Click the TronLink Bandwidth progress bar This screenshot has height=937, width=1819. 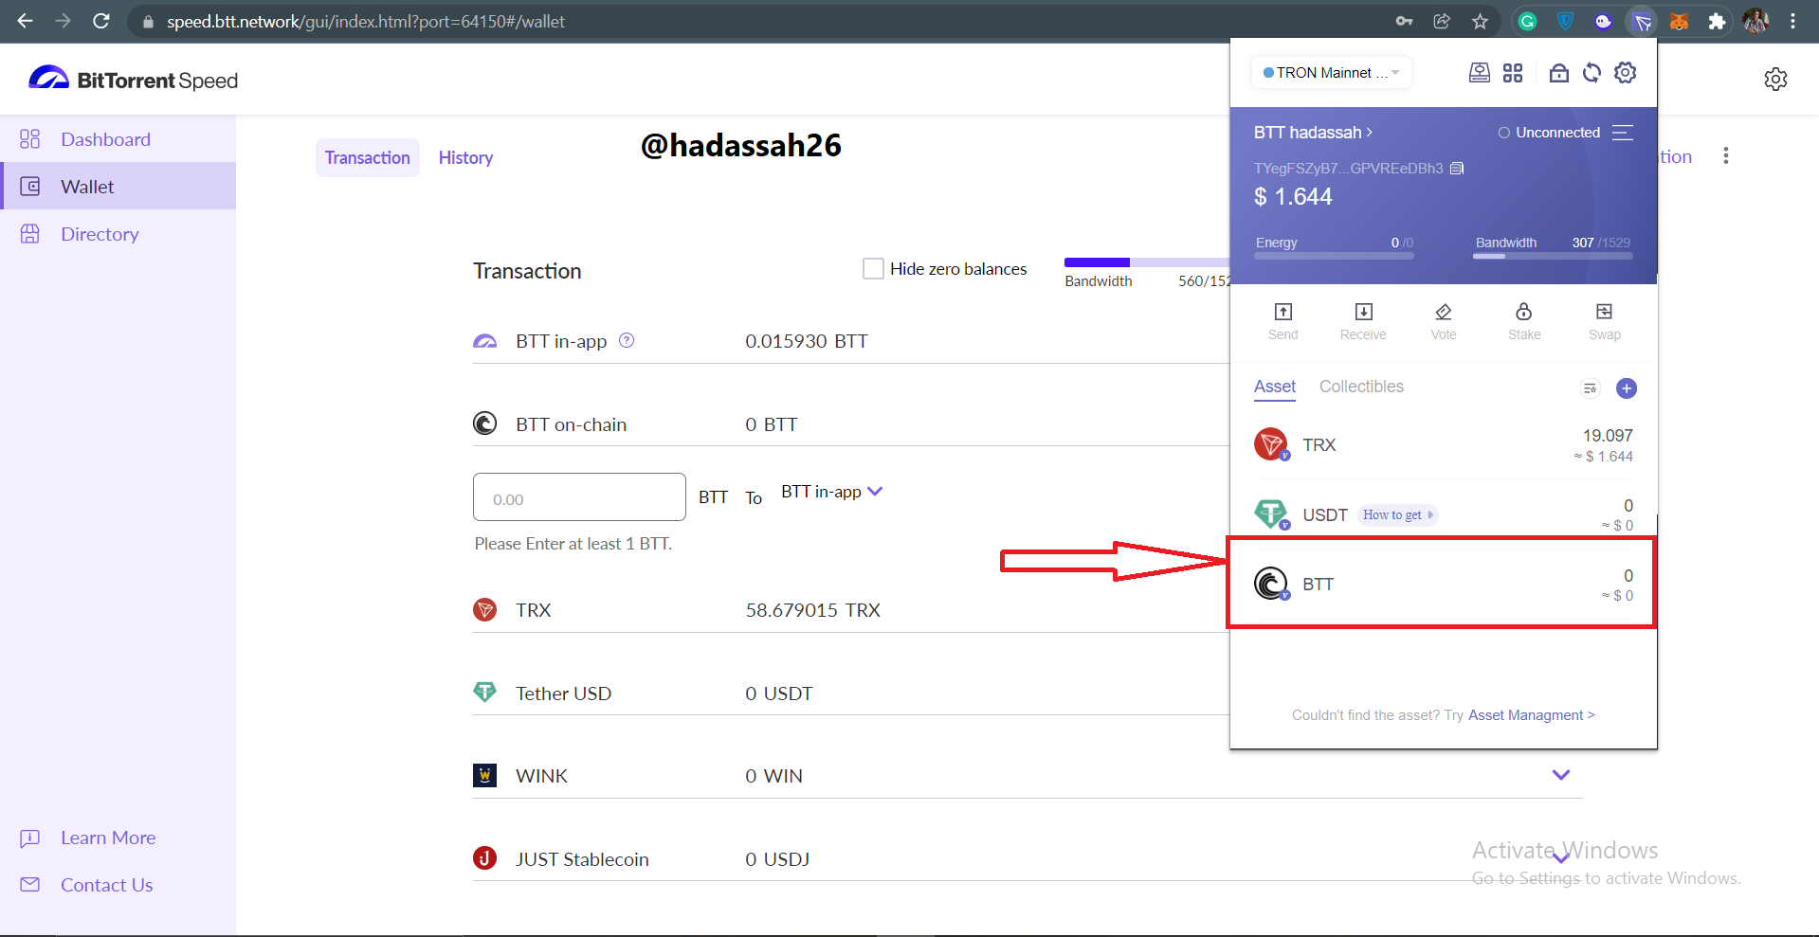1554,256
